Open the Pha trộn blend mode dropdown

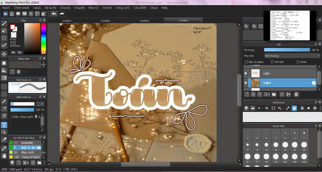click(292, 56)
